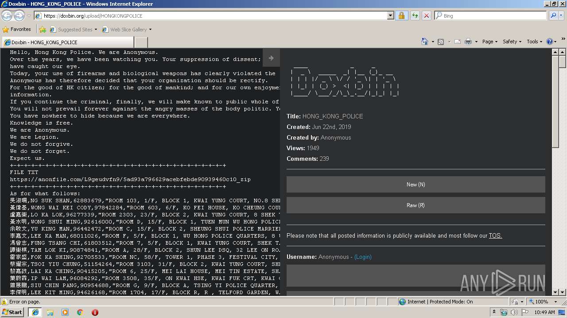The image size is (567, 318).
Task: Open the security lock report icon
Action: [x=401, y=15]
